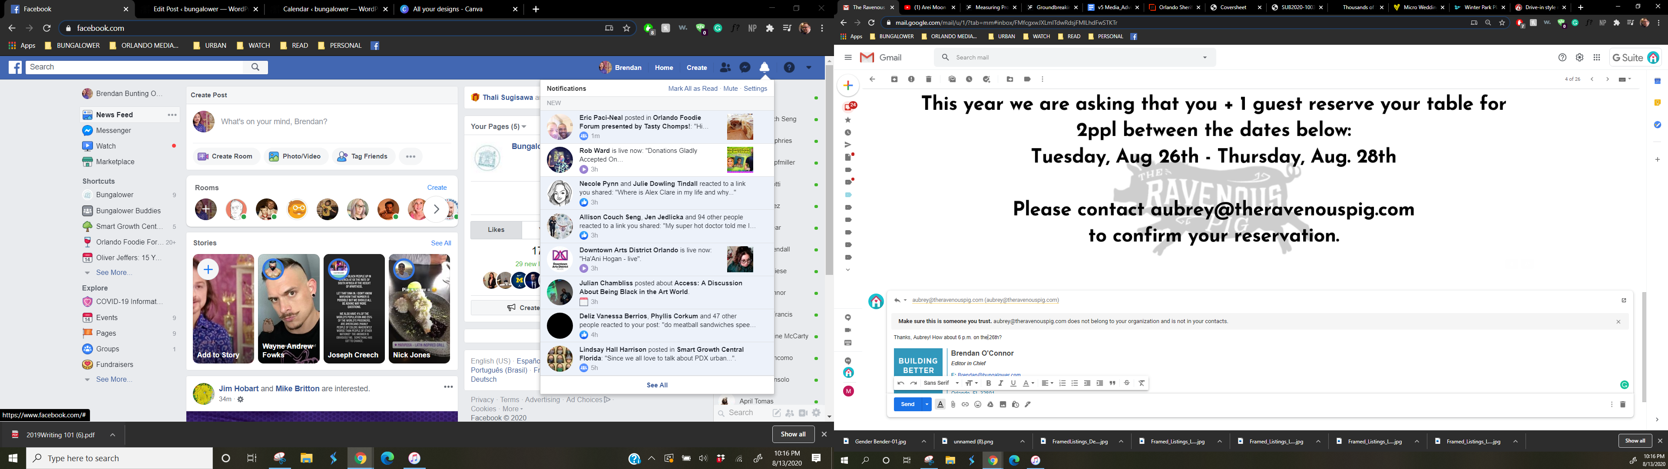Image resolution: width=1668 pixels, height=469 pixels.
Task: Click the Create Room button
Action: tap(225, 157)
